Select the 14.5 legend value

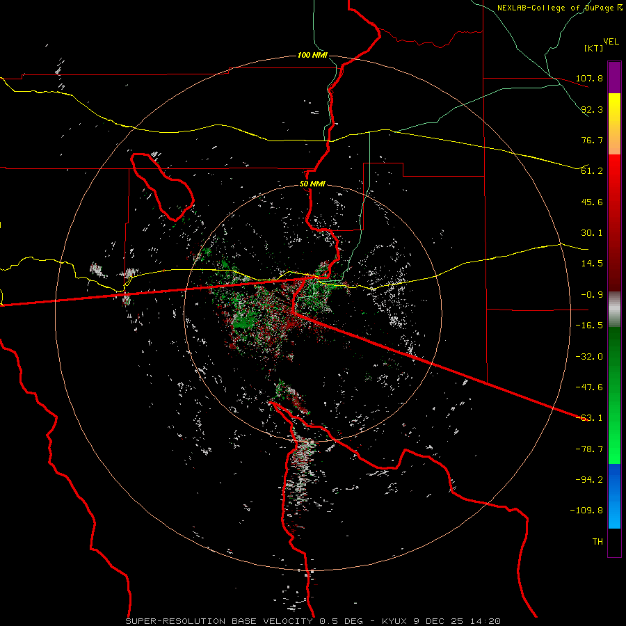point(592,264)
